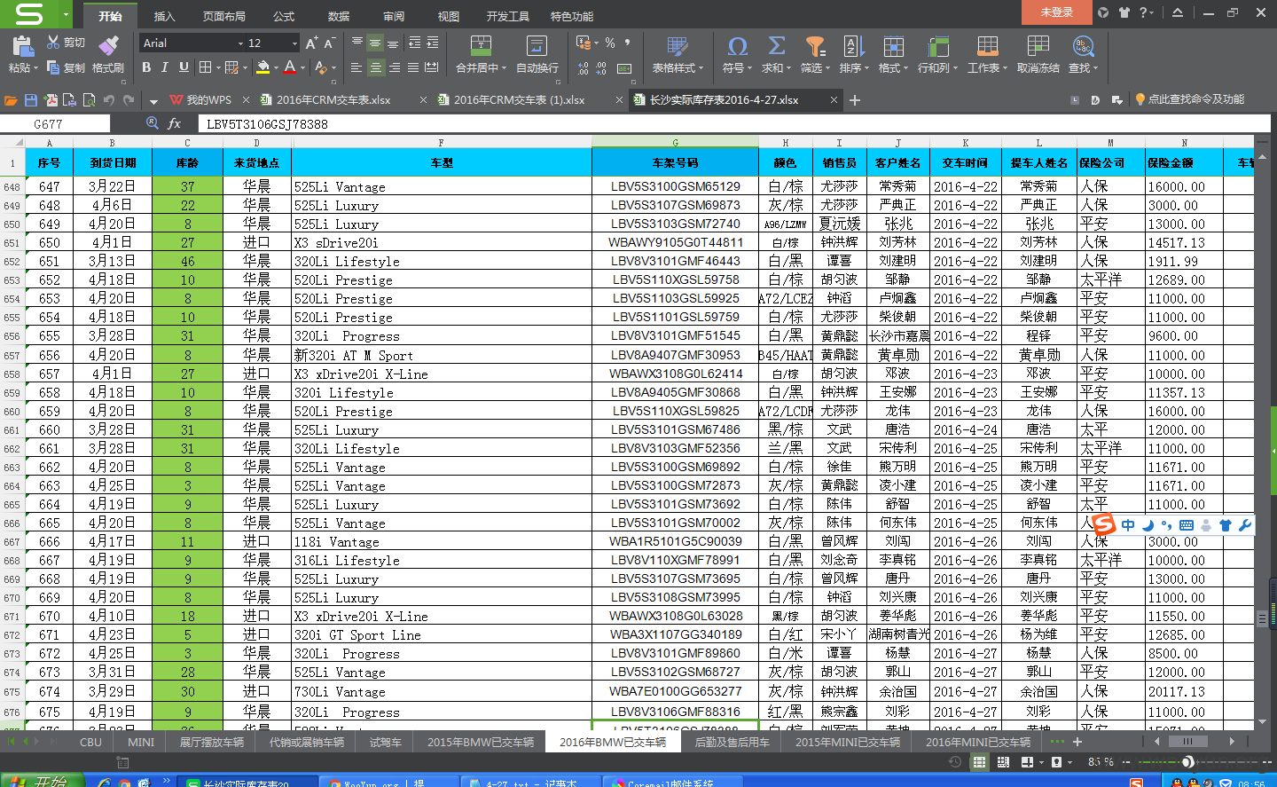Increase font size with the A+ icon

tap(311, 43)
